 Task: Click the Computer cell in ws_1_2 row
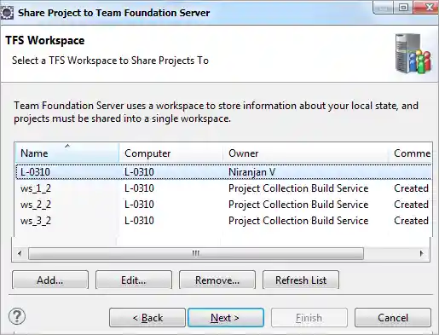coord(139,188)
